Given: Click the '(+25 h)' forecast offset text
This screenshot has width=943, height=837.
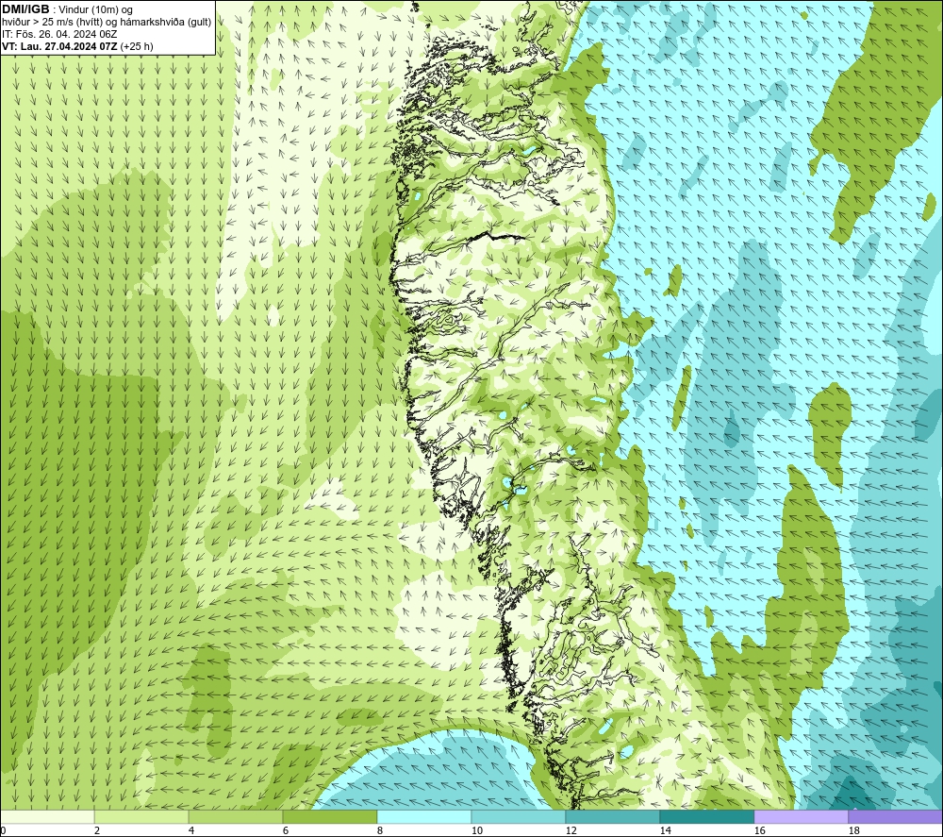Looking at the screenshot, I should [x=137, y=46].
